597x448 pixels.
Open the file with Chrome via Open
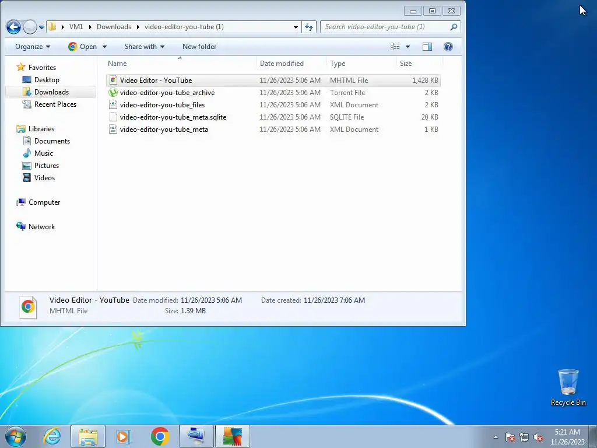tap(83, 47)
